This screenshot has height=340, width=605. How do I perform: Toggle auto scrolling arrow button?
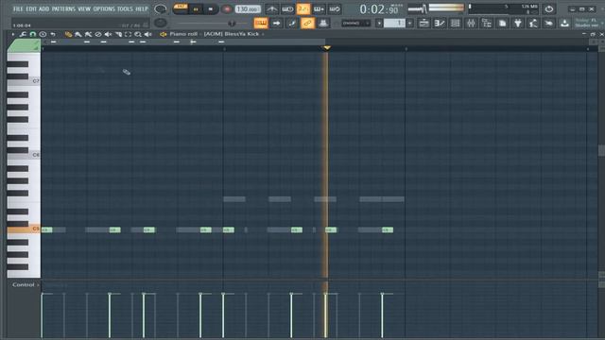(x=277, y=23)
